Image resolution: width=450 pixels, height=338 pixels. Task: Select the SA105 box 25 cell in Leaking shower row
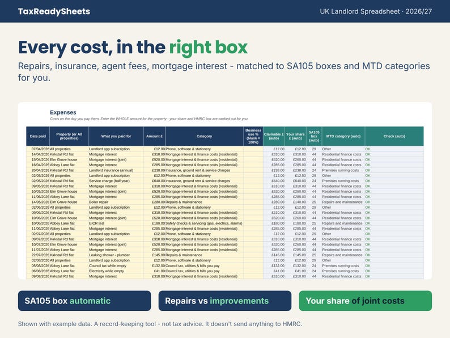click(x=314, y=255)
